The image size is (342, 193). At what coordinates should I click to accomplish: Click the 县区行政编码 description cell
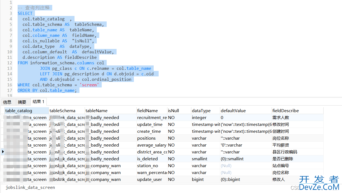click(x=297, y=152)
